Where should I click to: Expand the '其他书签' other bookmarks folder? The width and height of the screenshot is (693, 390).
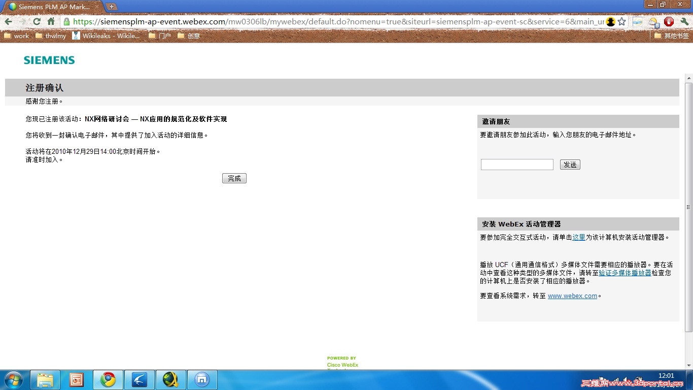tap(672, 36)
